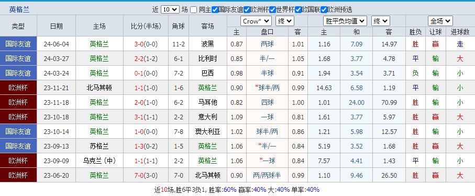Click score 1-3(0-2) for the 苏格兰 match
475x196 pixels.
[x=146, y=146]
